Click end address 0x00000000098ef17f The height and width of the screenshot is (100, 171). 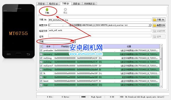point(87,62)
